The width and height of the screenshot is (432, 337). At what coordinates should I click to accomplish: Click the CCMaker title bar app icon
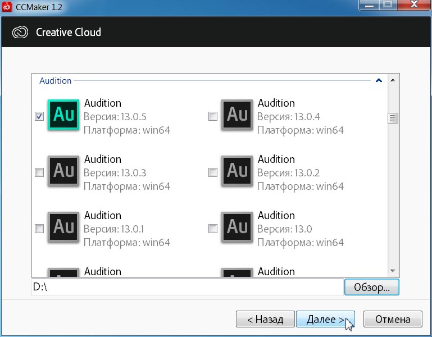click(7, 7)
